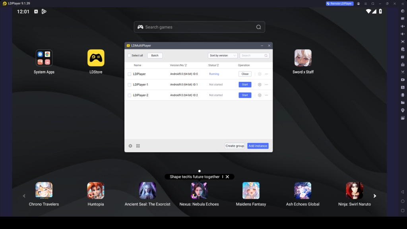
Task: Open Maidens Fantasy game thumbnail
Action: click(x=251, y=190)
